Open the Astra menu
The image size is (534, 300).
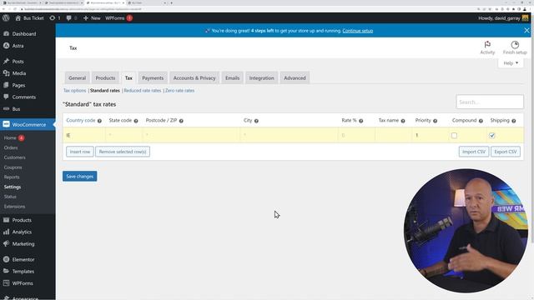point(18,46)
